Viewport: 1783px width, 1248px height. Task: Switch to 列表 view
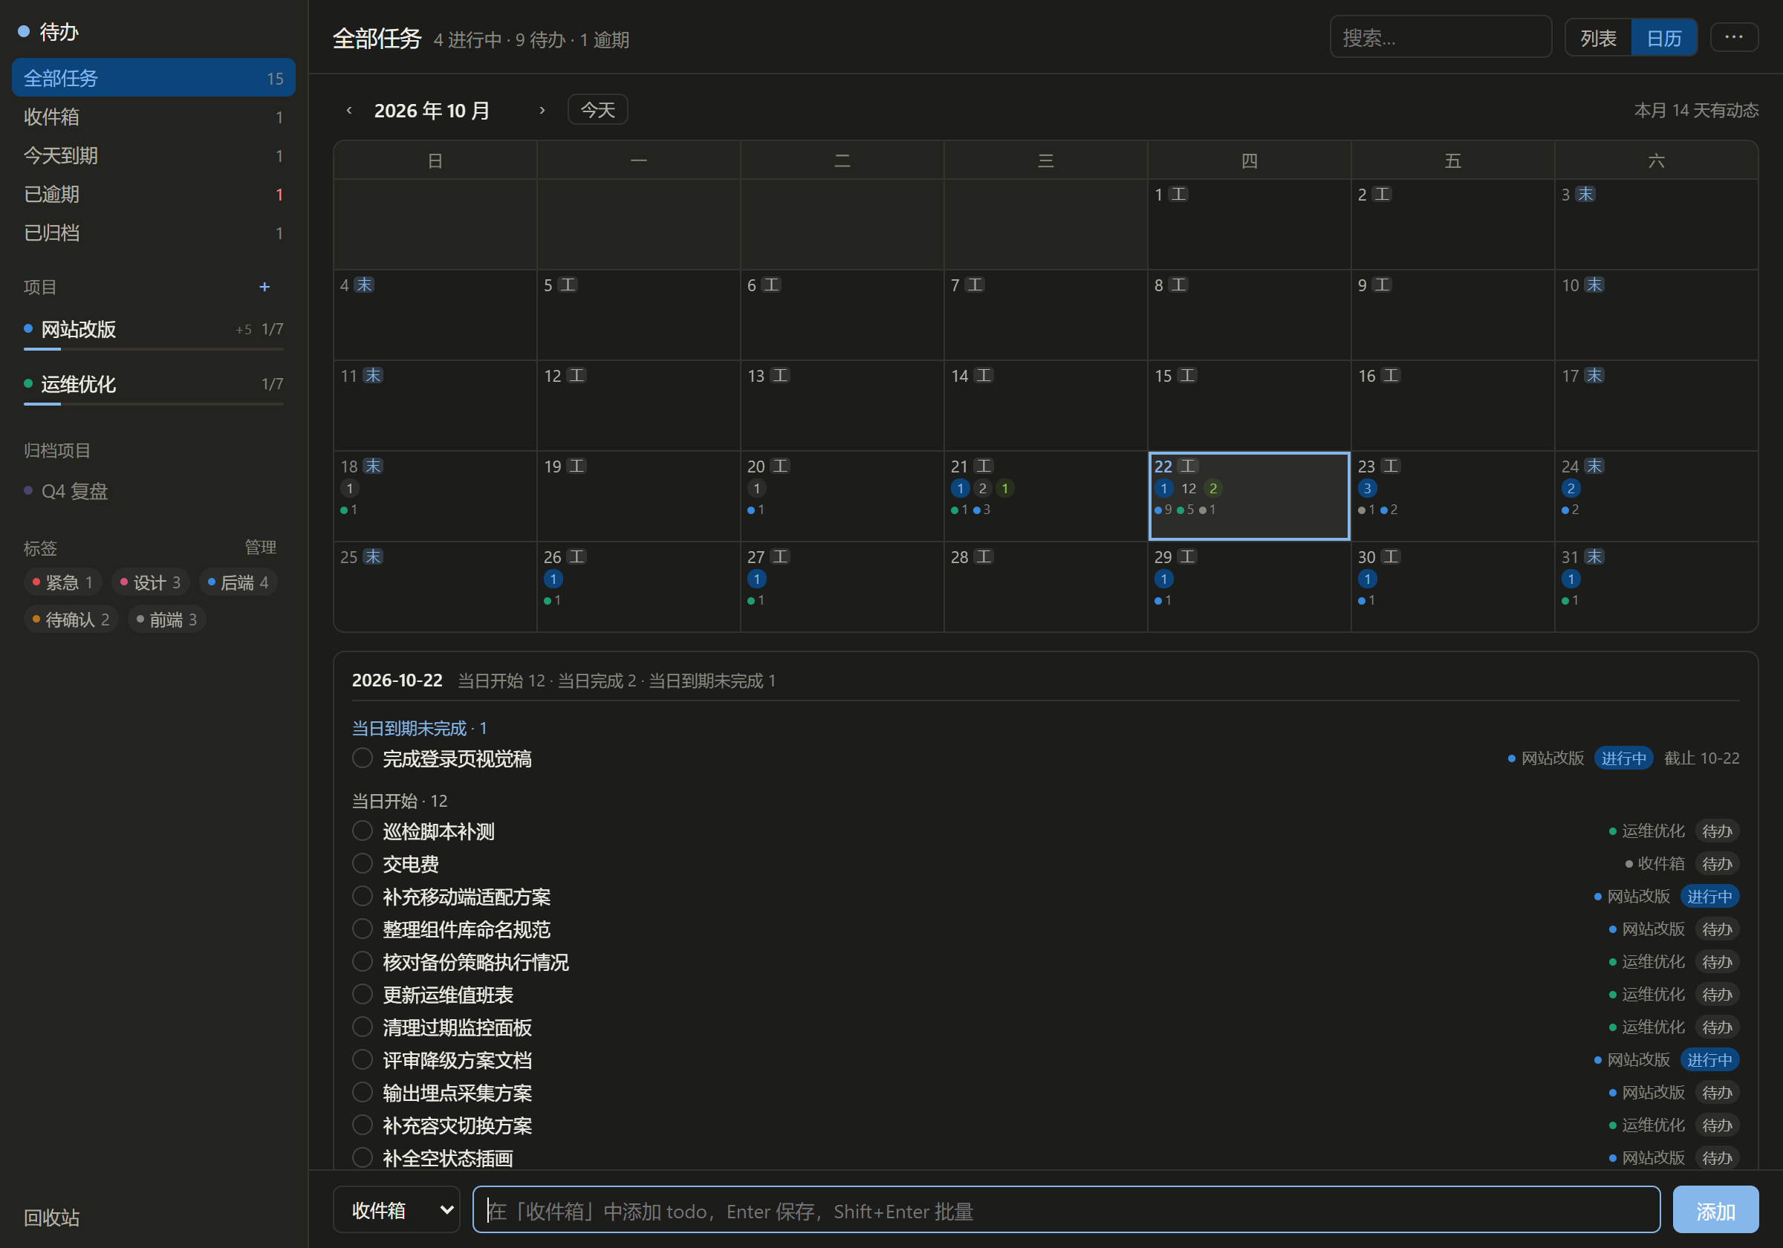[x=1598, y=38]
